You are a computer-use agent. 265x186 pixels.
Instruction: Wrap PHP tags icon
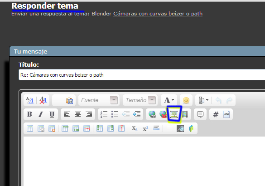click(226, 114)
